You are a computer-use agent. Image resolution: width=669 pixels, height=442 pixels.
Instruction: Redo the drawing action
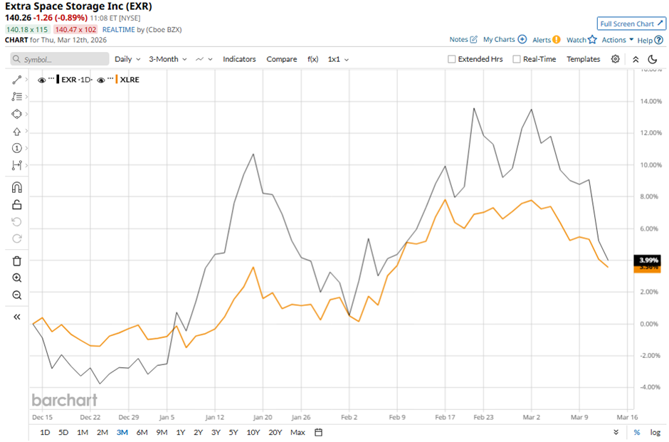[x=16, y=238]
